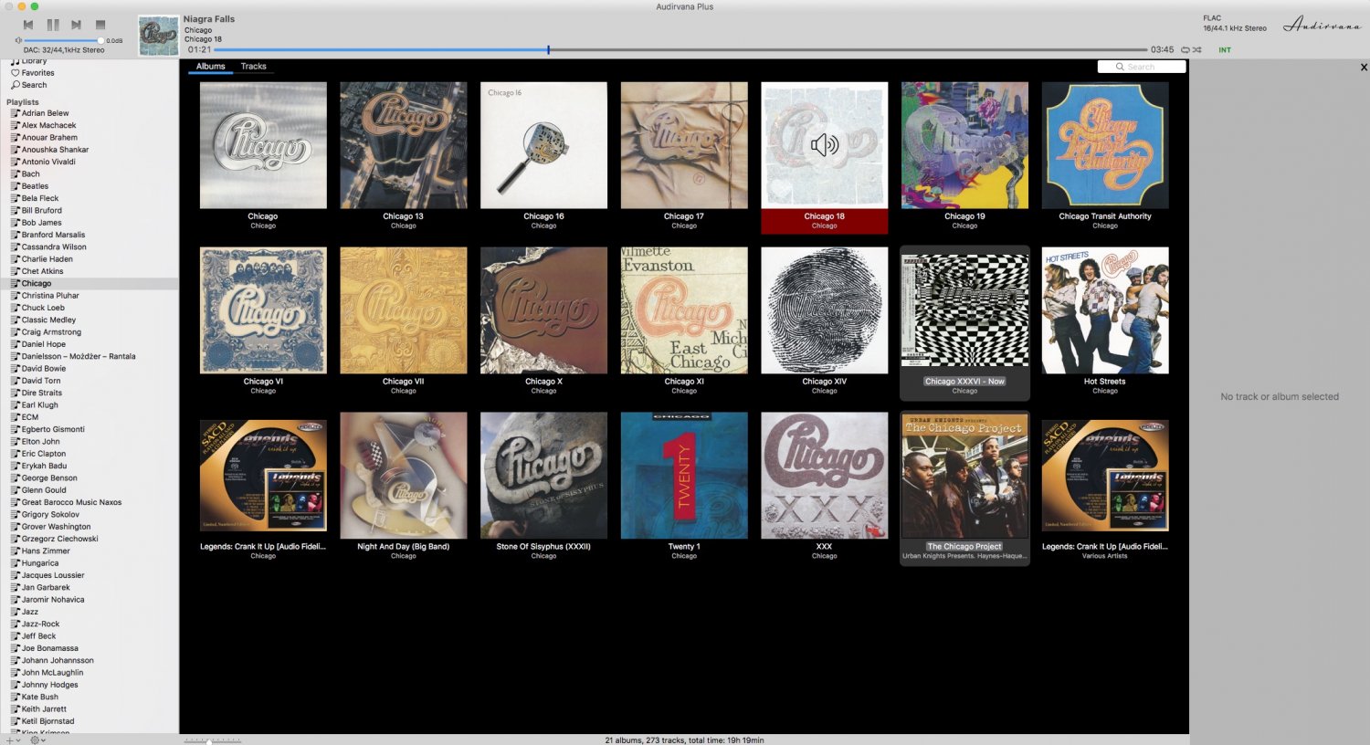Toggle repeat mode
1370x745 pixels.
(x=1186, y=49)
